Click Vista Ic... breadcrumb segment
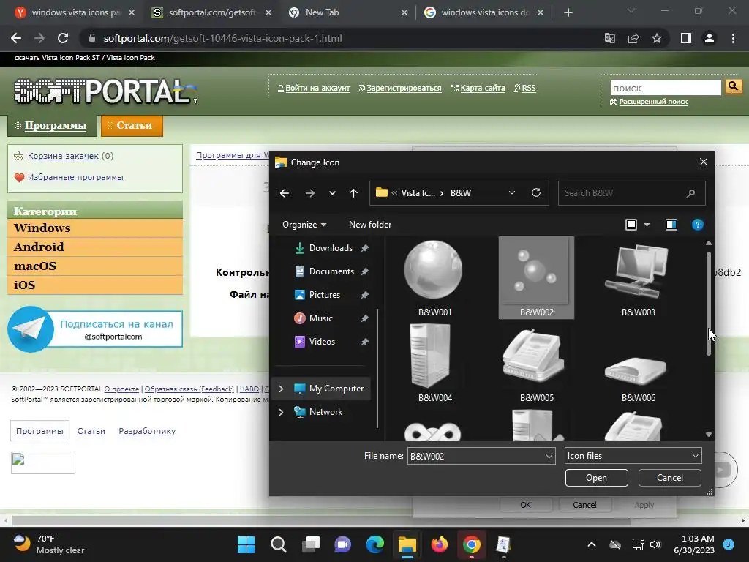 [x=418, y=193]
